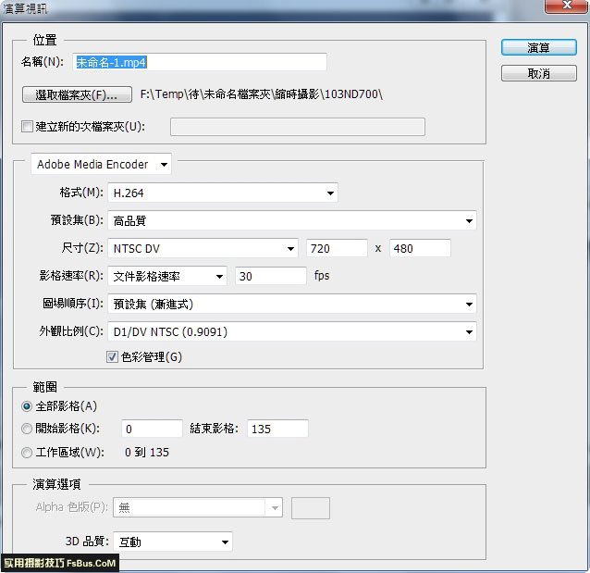590x573 pixels.
Task: Enable 建立新的次檔案夾 checkbox
Action: pyautogui.click(x=27, y=127)
